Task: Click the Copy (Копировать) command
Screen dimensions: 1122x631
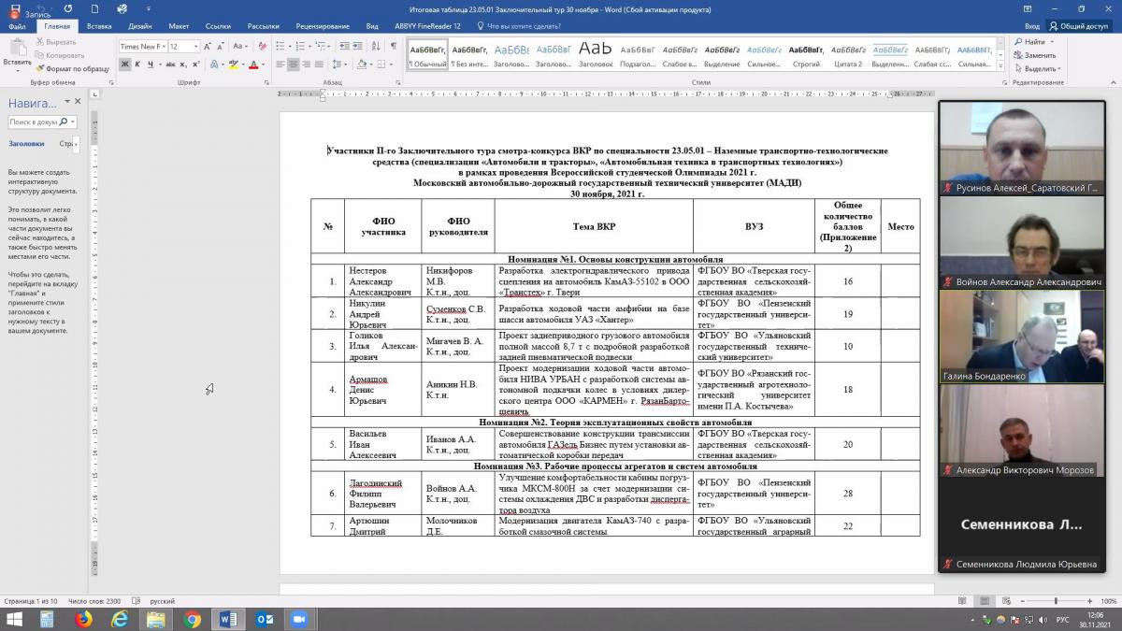Action: click(58, 55)
